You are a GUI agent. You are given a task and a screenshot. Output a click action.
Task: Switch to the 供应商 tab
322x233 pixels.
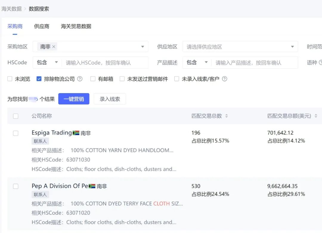tap(41, 26)
